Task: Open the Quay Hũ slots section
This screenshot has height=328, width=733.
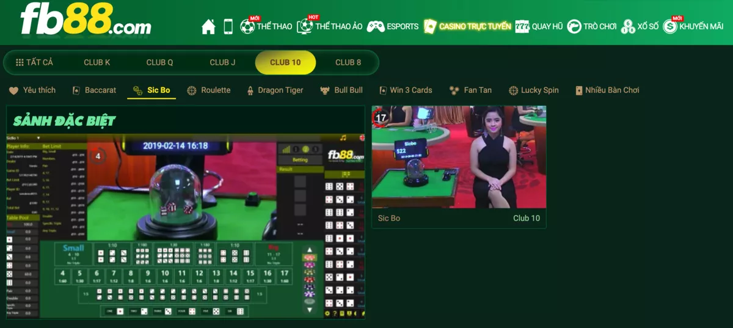Action: point(539,26)
